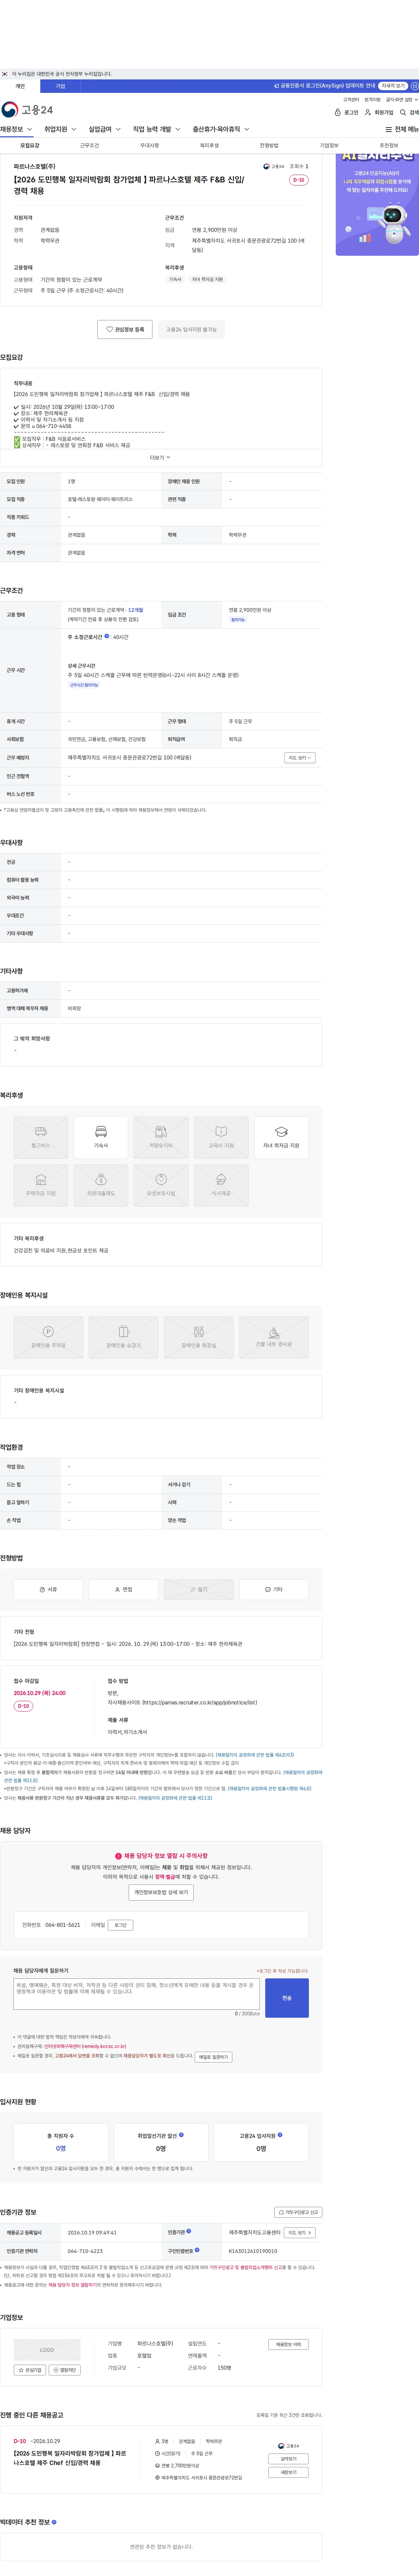This screenshot has height=2576, width=419.
Task: Click the 로그인 person icon link
Action: point(346,113)
